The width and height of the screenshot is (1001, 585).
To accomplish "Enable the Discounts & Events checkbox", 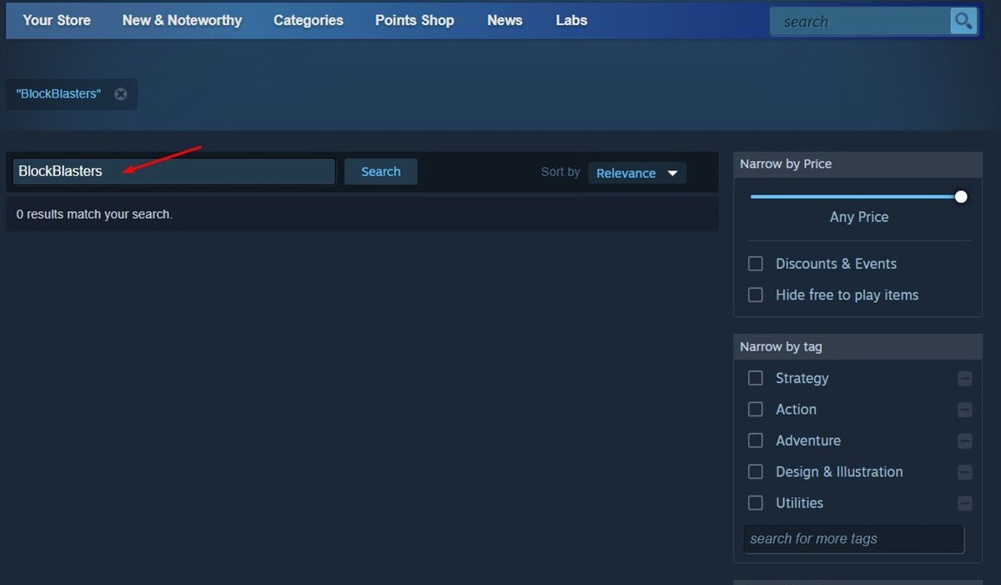I will pos(756,264).
